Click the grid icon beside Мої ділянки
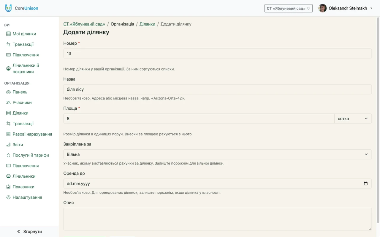Image resolution: width=380 pixels, height=237 pixels. [x=8, y=34]
